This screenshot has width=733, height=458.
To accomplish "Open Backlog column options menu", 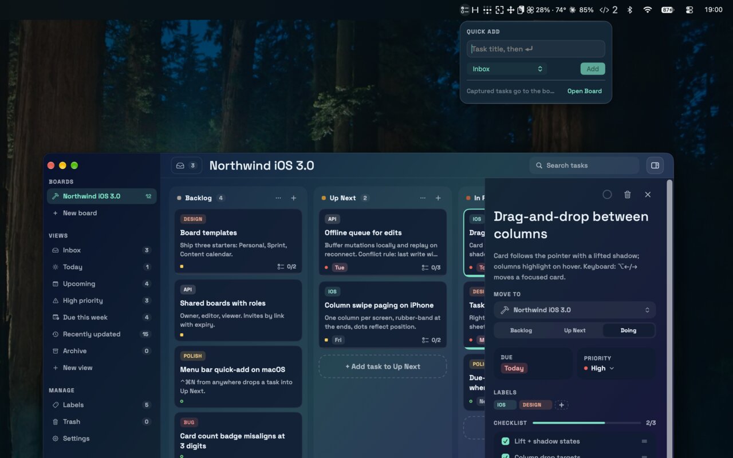I will pyautogui.click(x=278, y=198).
